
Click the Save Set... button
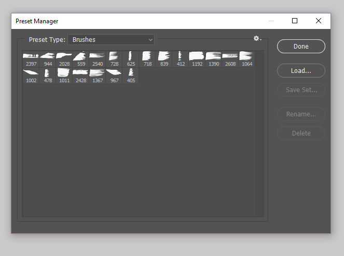(x=301, y=89)
